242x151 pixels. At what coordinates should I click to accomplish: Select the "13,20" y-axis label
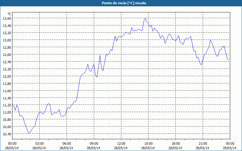point(7,33)
